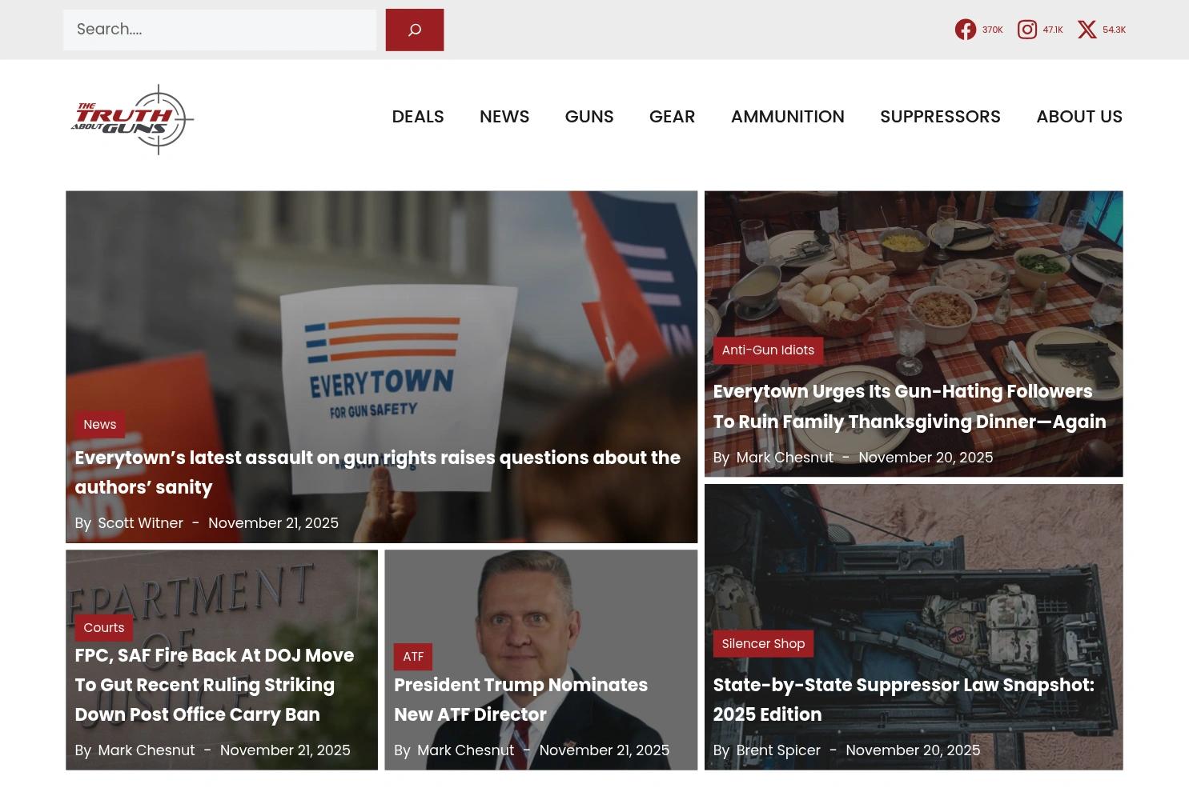Image resolution: width=1189 pixels, height=792 pixels.
Task: Click the X 54.3K follower count
Action: point(1114,30)
